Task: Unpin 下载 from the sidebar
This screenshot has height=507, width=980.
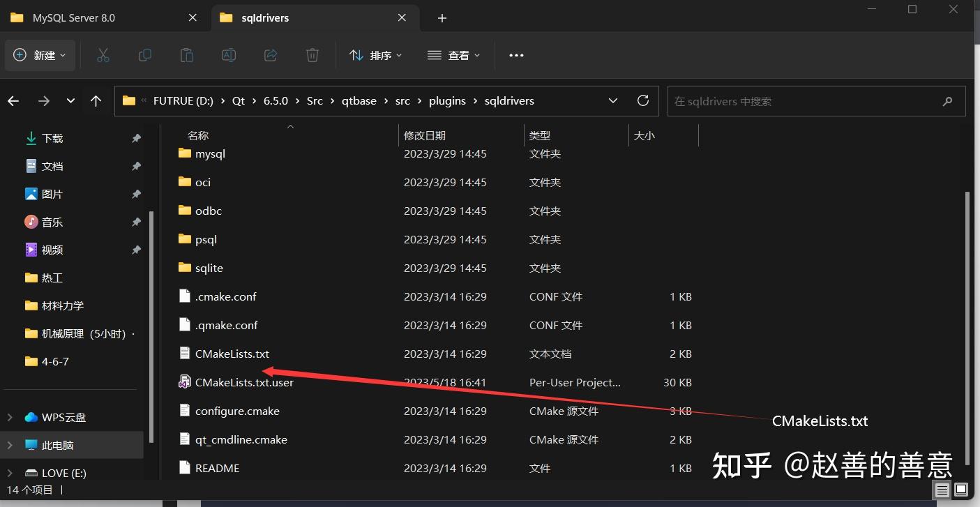Action: 137,138
